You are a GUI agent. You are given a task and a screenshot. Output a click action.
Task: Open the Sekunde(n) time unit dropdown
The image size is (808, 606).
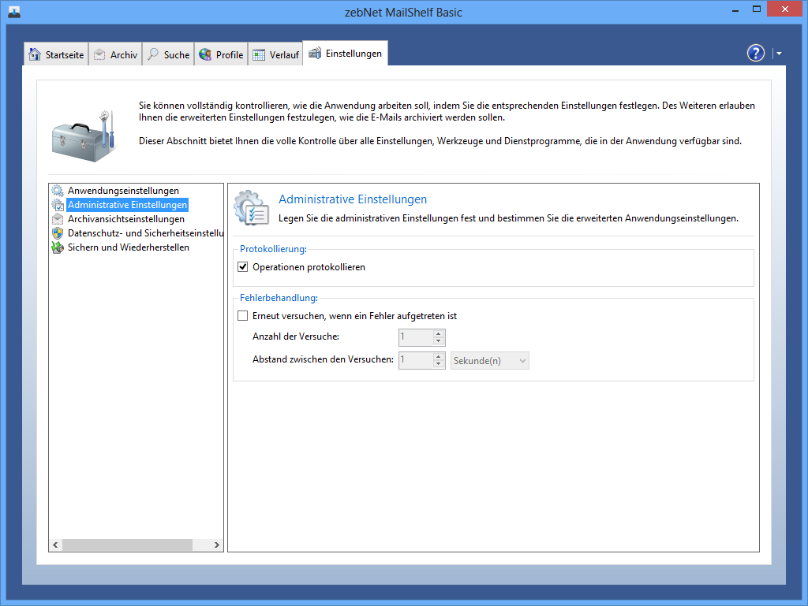click(x=489, y=360)
